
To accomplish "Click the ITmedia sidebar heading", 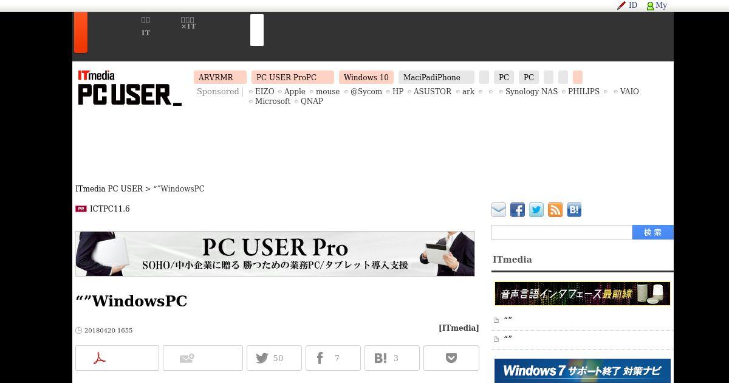I will click(x=512, y=260).
